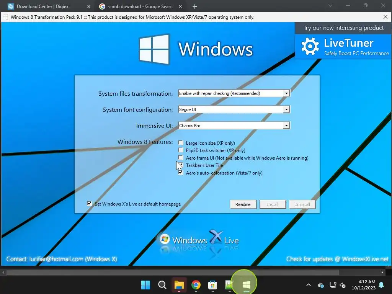Screen dimensions: 392x294
Task: Open Microsoft Store taskbar icon
Action: pyautogui.click(x=212, y=284)
